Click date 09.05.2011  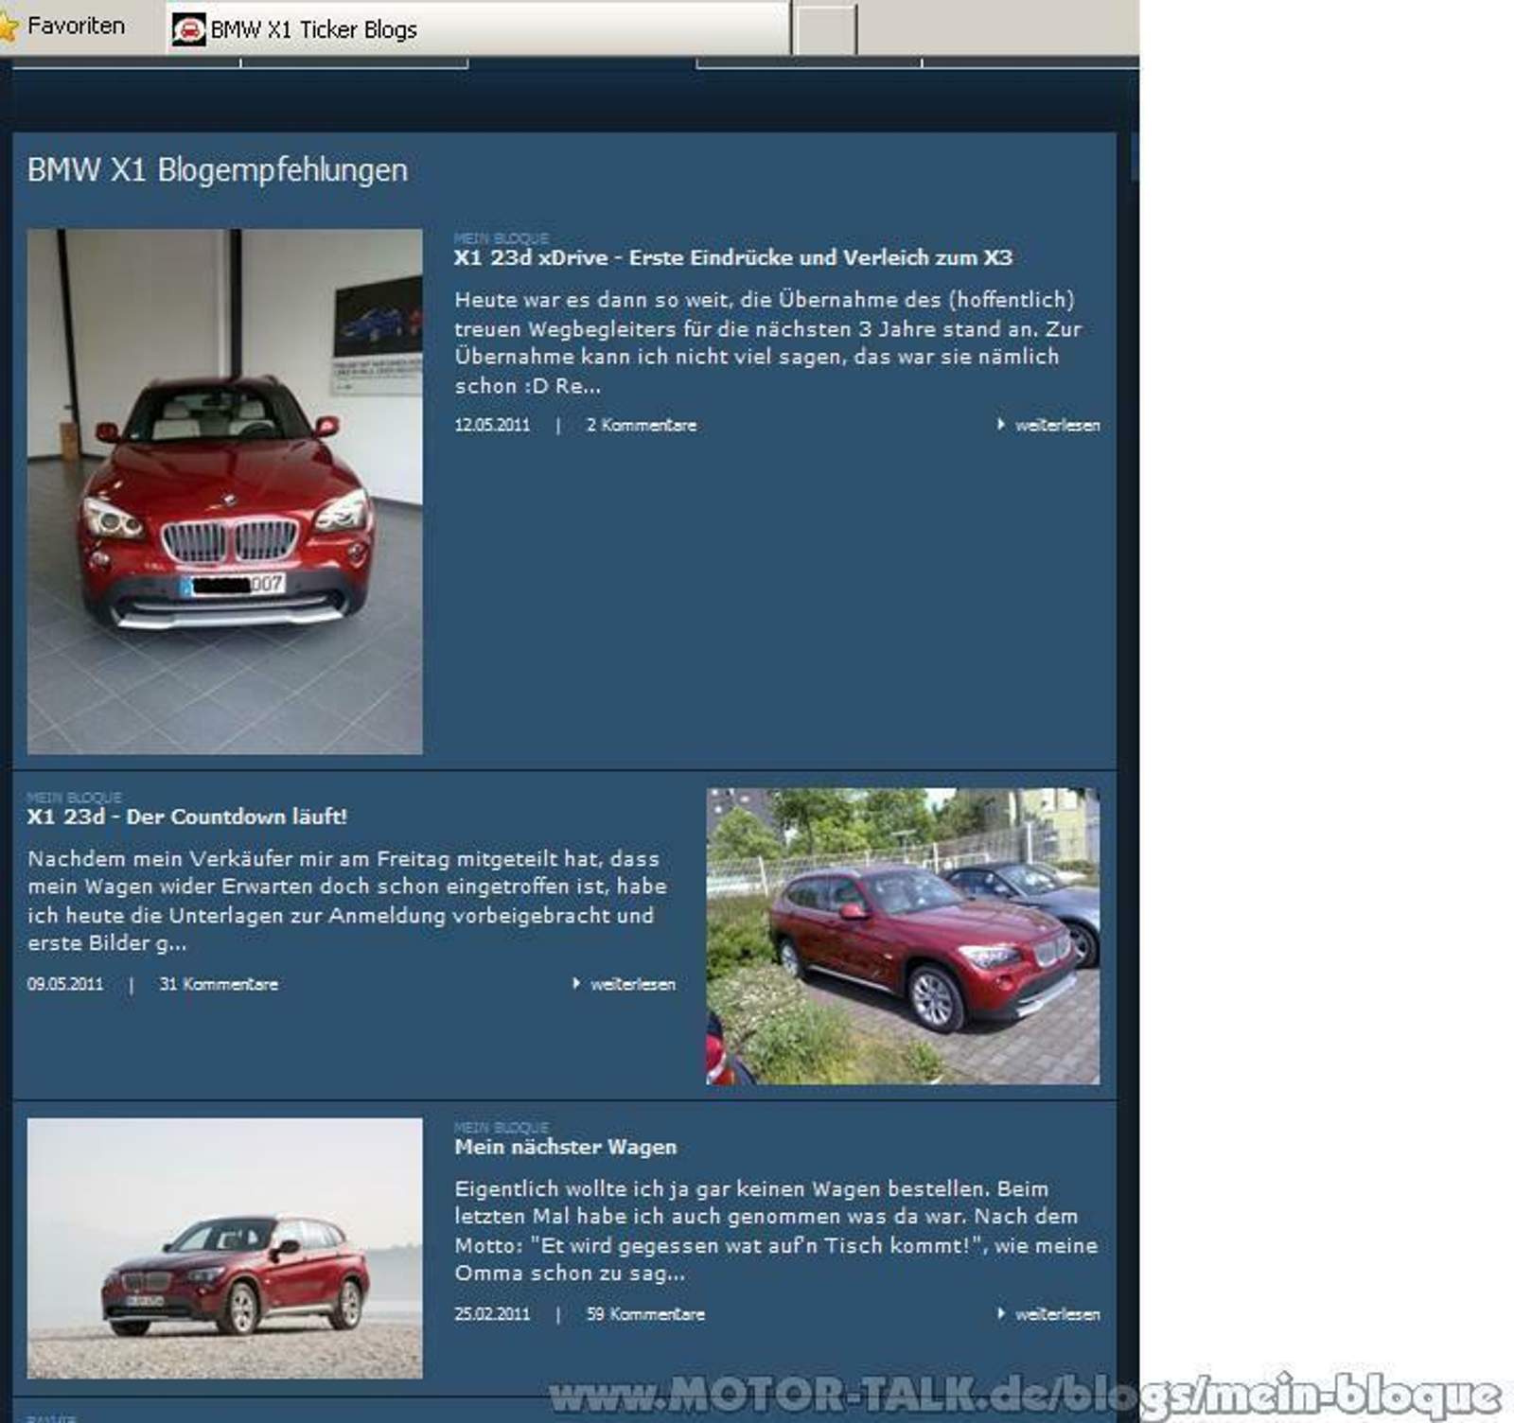(65, 985)
